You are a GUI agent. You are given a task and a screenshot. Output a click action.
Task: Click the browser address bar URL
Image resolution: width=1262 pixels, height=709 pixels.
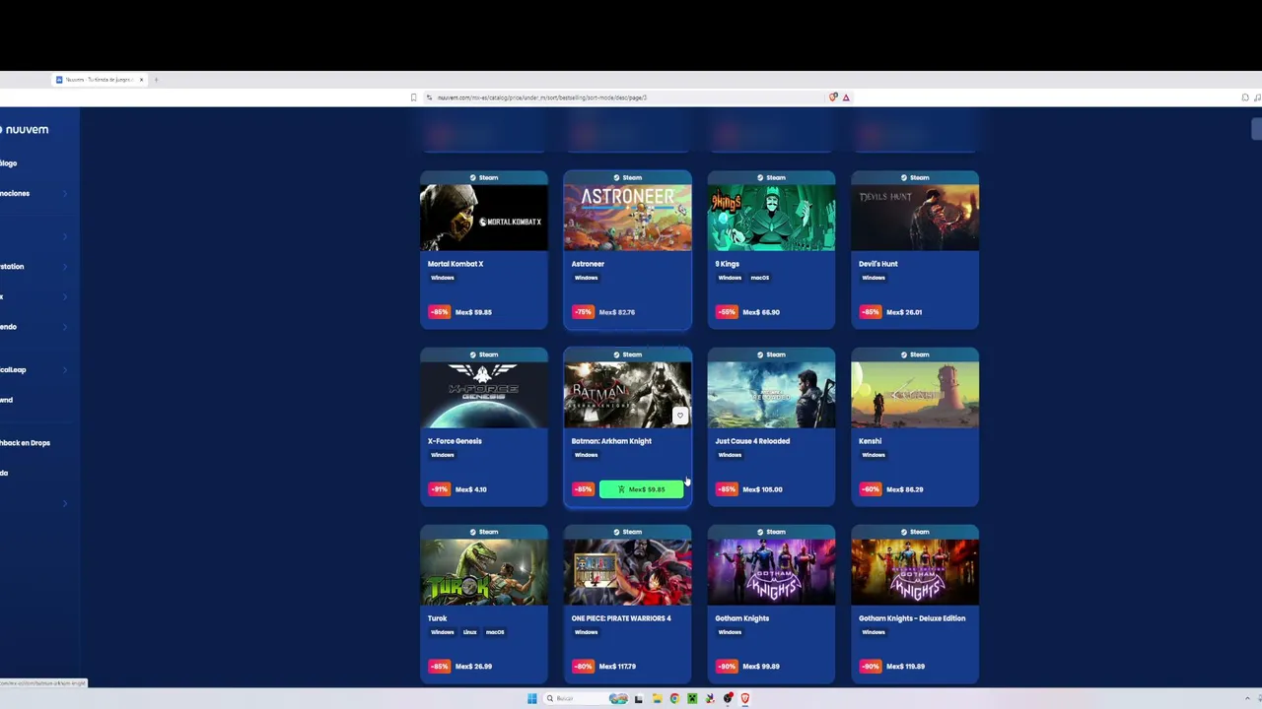pos(542,97)
